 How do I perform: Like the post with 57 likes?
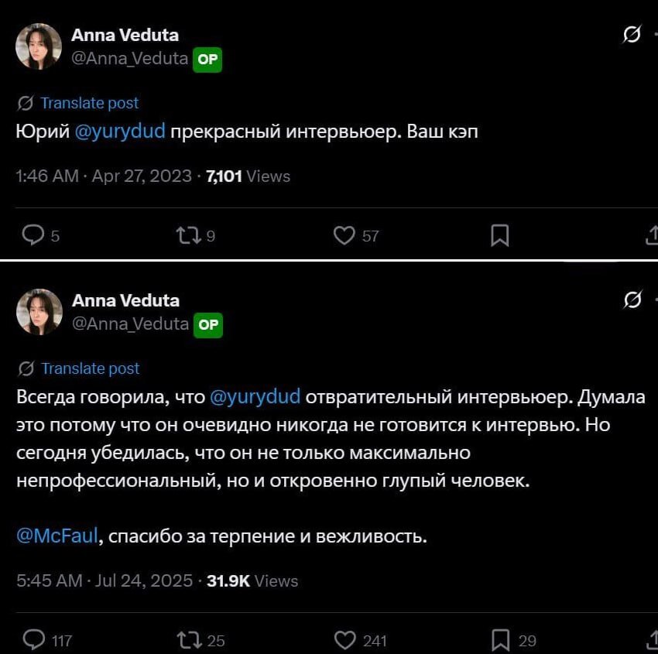(344, 235)
